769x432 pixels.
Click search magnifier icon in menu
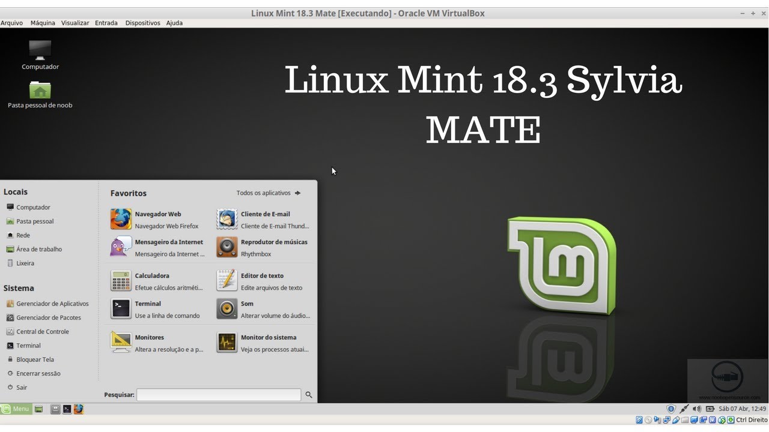309,395
